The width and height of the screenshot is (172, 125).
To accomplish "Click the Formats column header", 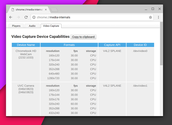I will pos(69,45).
